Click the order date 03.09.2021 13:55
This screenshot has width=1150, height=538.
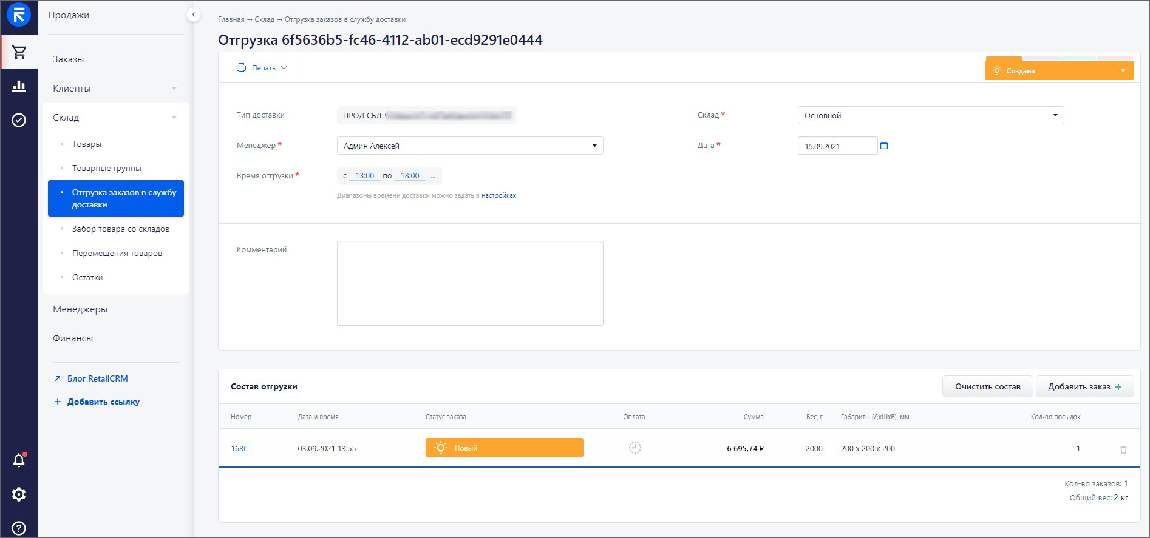327,448
